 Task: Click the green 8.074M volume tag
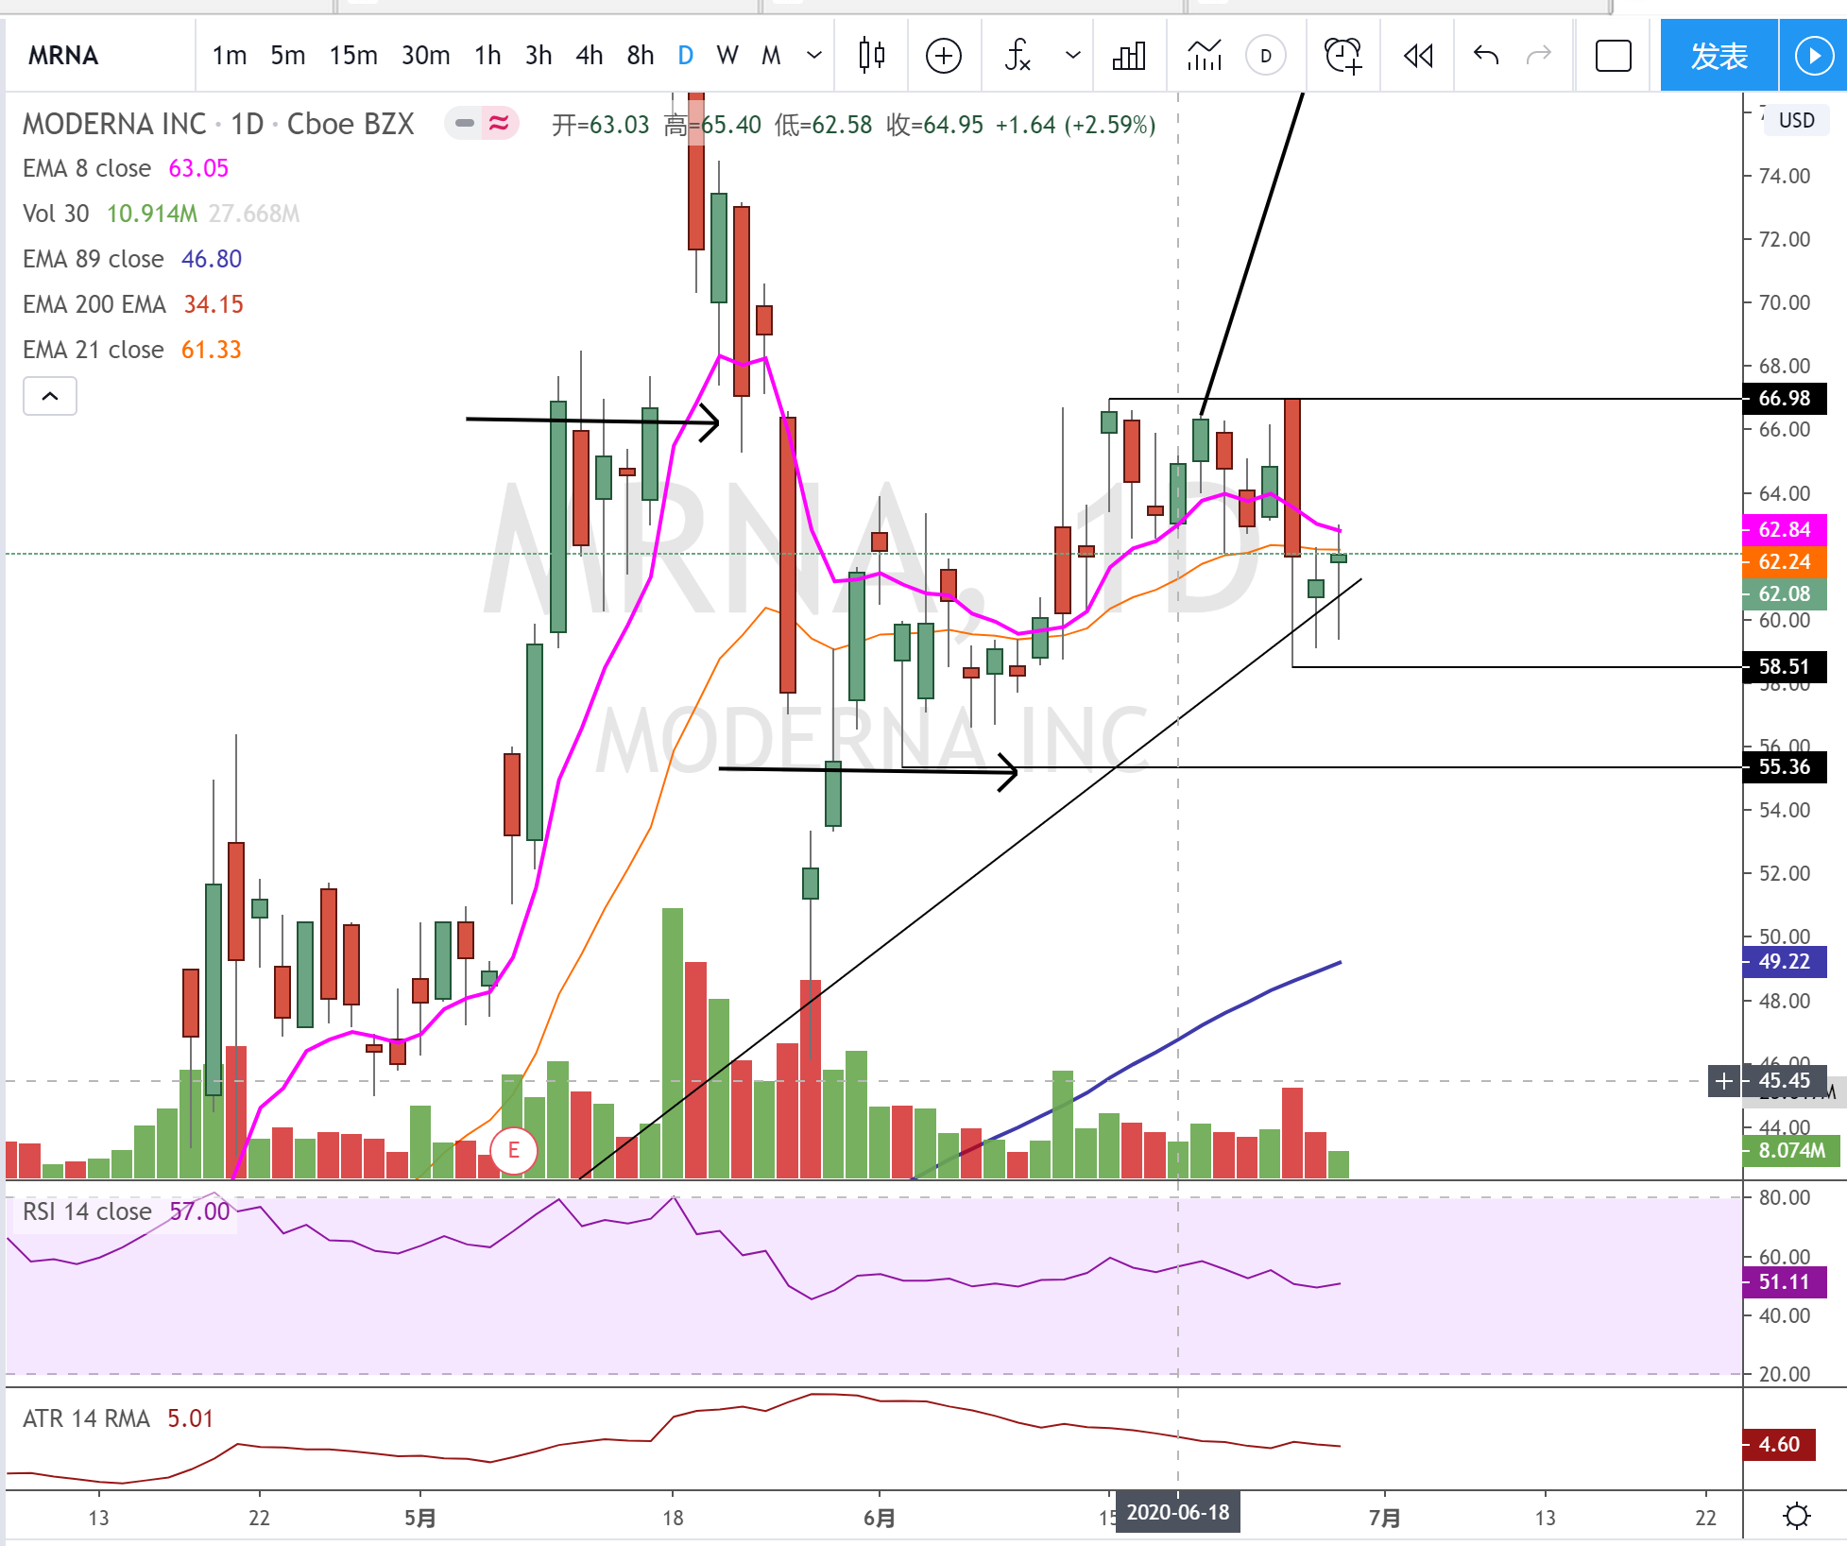1791,1150
